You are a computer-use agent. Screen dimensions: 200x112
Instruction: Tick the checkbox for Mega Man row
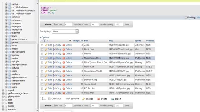[42, 93]
